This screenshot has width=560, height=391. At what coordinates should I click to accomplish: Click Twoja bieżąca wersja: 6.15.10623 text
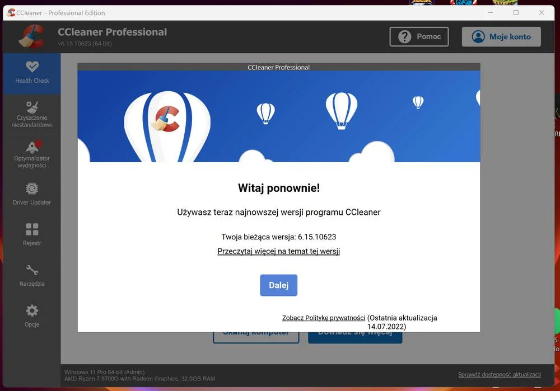click(x=278, y=237)
